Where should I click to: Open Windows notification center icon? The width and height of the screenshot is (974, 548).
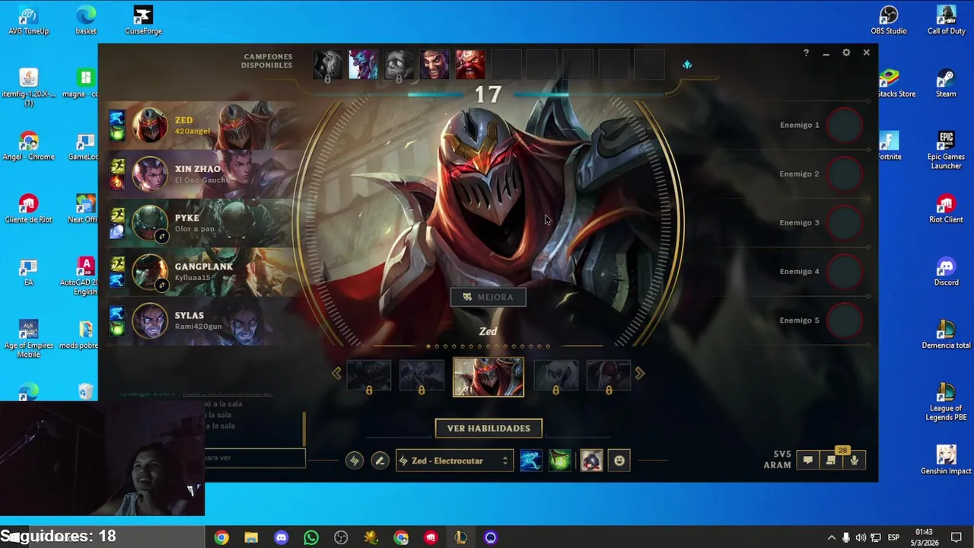click(x=956, y=537)
